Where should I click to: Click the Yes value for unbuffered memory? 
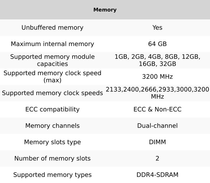click(x=157, y=28)
